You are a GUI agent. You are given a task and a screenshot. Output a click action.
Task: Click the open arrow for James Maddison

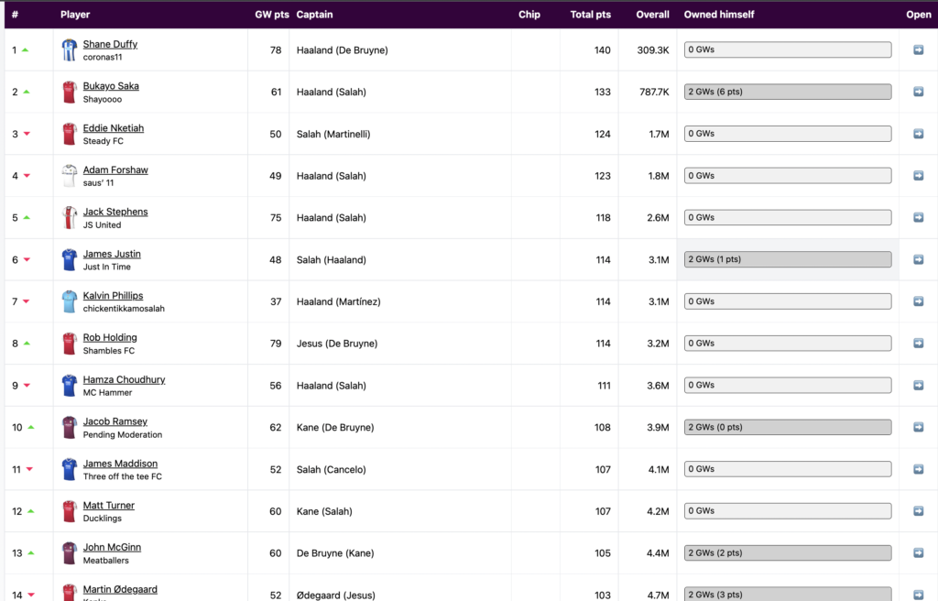pos(918,469)
